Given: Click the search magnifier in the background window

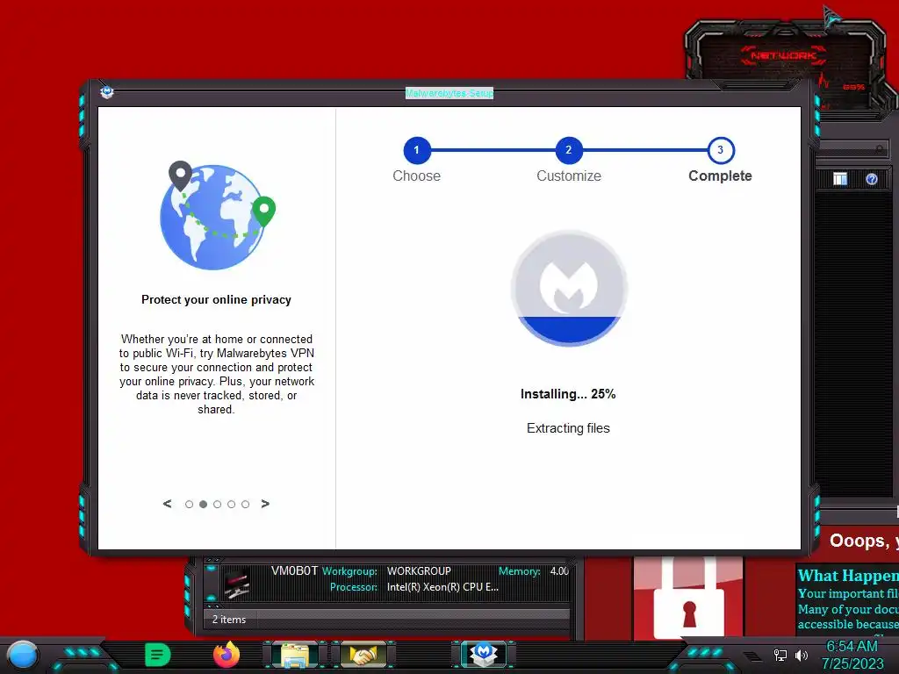Looking at the screenshot, I should [x=879, y=149].
